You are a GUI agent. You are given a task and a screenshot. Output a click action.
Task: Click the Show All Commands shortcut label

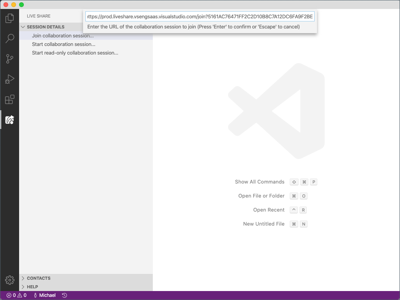[259, 182]
